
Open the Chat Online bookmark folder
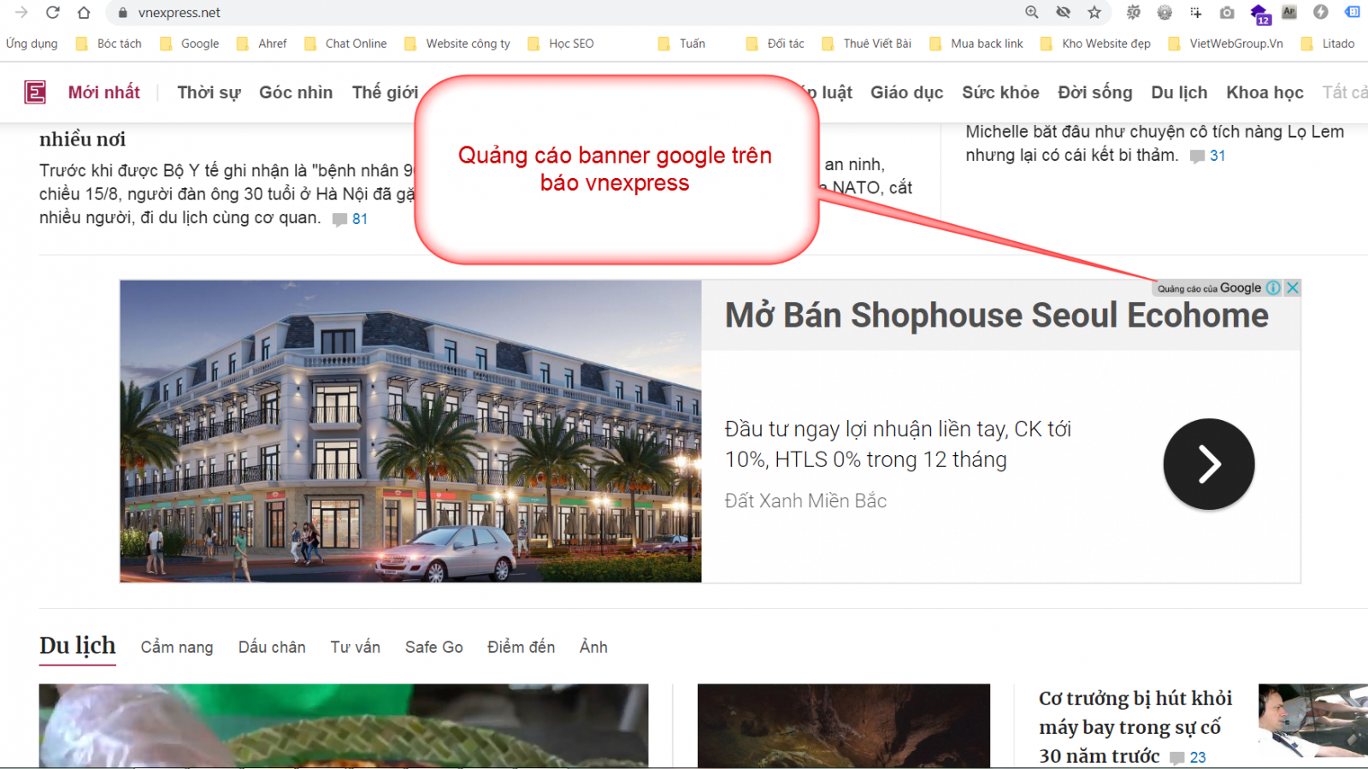click(x=345, y=44)
